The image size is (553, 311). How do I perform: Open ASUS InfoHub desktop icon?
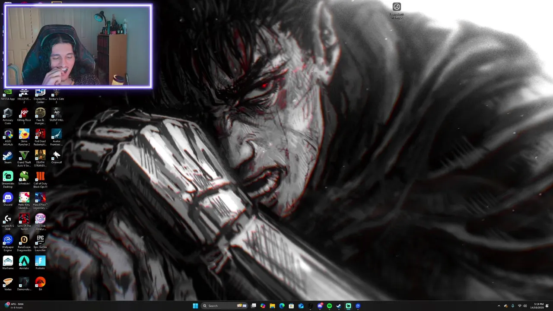8,138
